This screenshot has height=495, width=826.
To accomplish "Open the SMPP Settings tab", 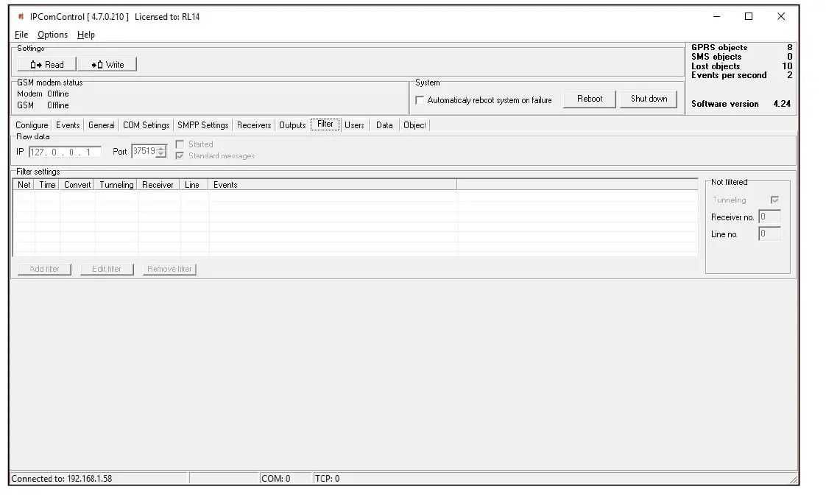I will tap(202, 125).
